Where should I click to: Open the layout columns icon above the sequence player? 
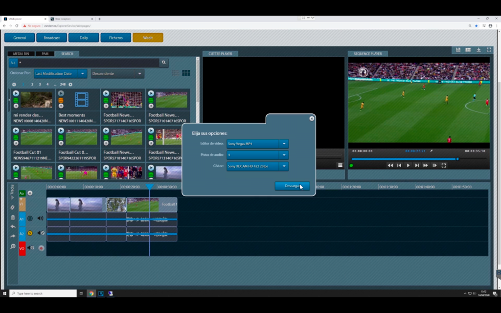click(x=468, y=50)
